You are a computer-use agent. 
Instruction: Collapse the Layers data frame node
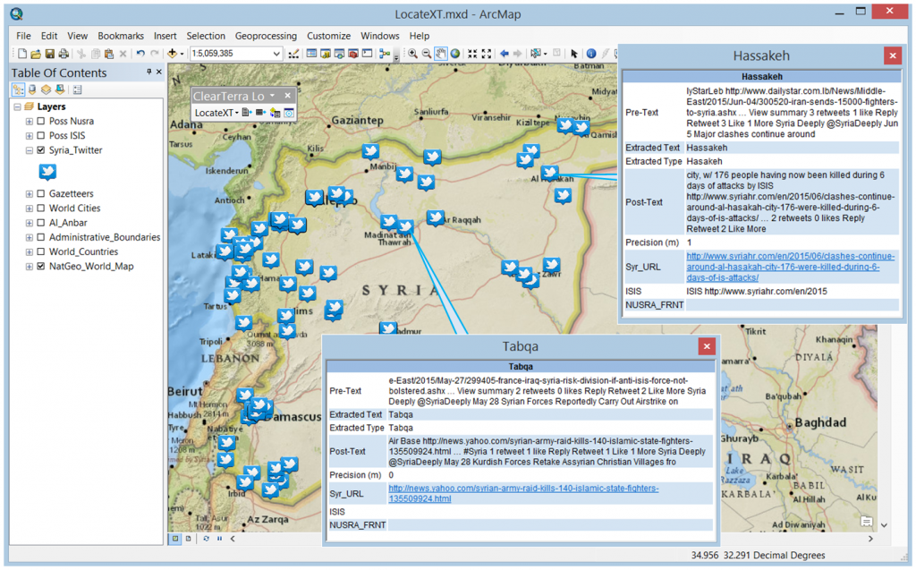(x=18, y=107)
